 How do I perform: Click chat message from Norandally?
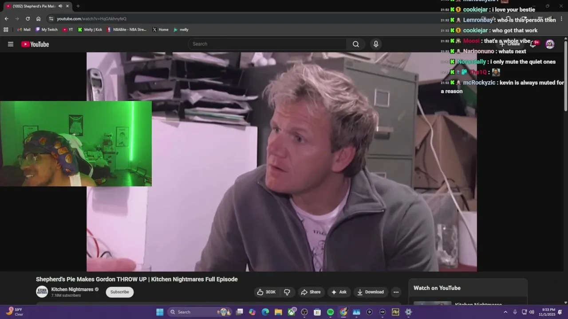pos(498,62)
